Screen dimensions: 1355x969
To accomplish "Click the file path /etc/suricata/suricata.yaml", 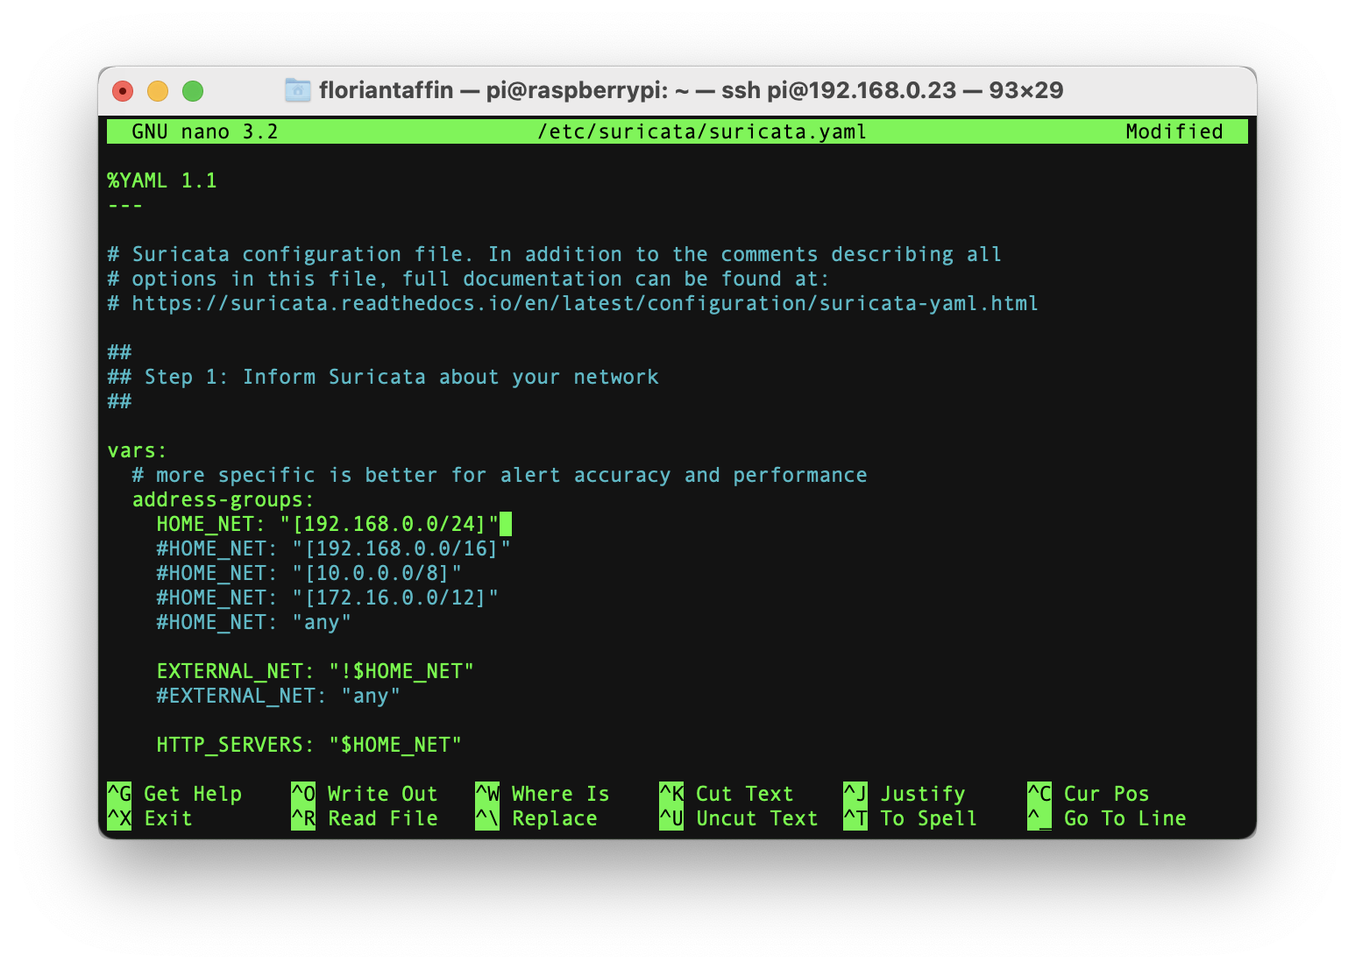I will coord(702,131).
